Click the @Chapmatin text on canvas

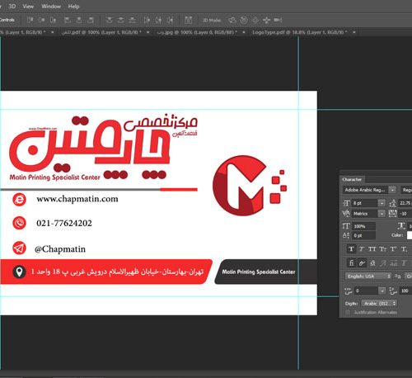[x=60, y=249]
